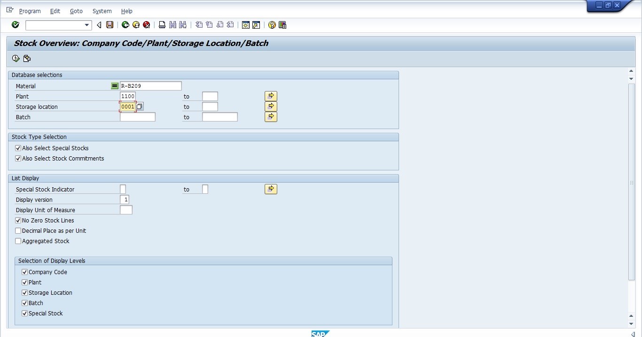Open multiple selection for Plant range
The width and height of the screenshot is (642, 337).
pos(270,96)
